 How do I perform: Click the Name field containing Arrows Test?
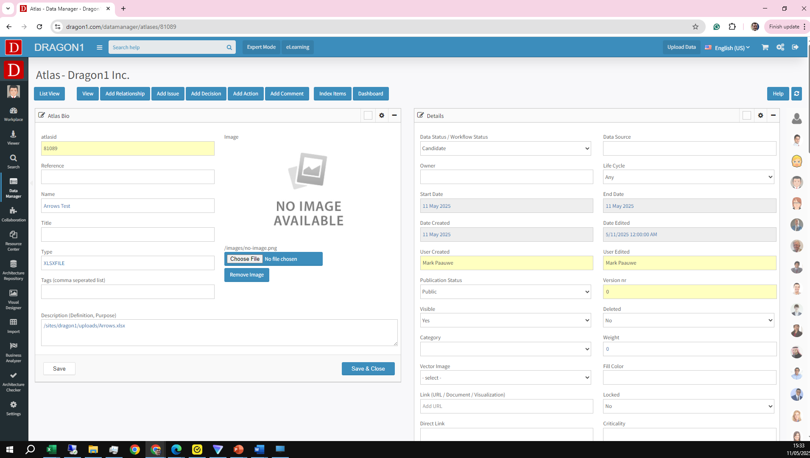click(128, 206)
